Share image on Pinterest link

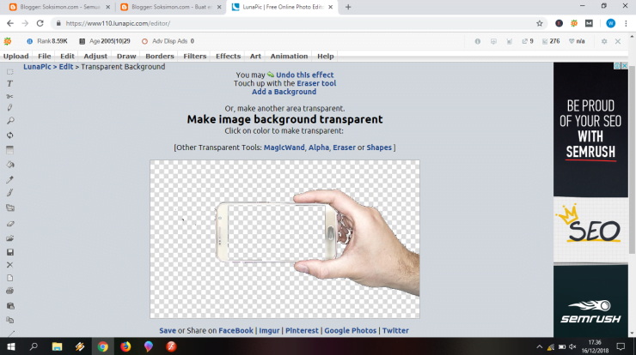tap(302, 330)
